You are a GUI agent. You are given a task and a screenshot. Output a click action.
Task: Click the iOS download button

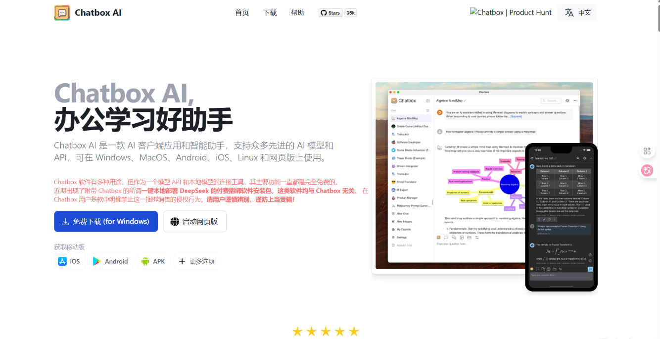(x=69, y=261)
